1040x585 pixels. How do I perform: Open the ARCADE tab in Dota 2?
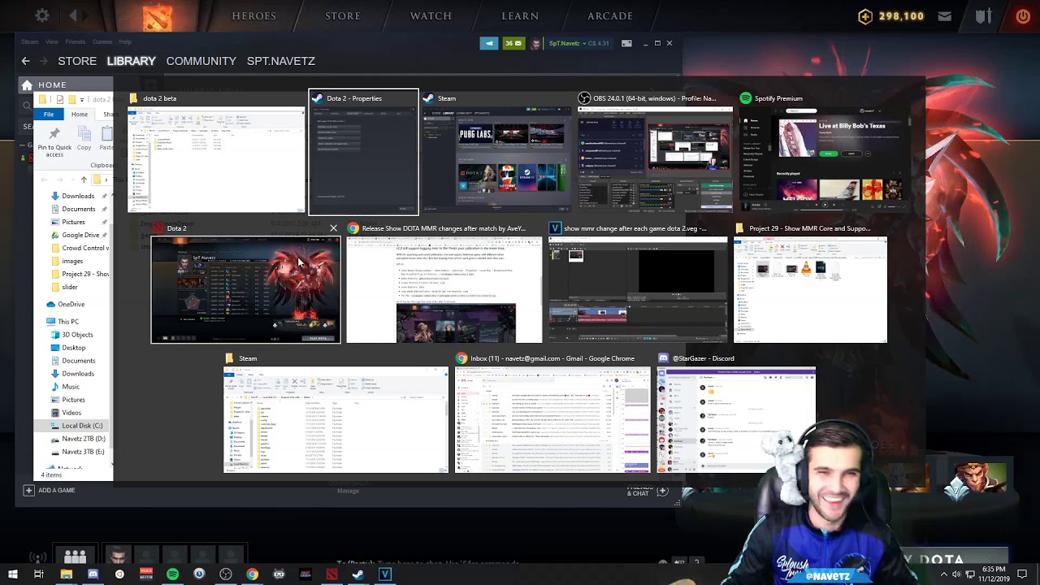[x=610, y=15]
